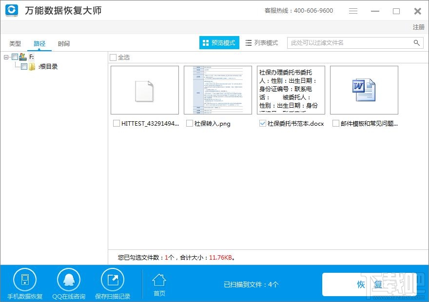Enable the 全选 select-all checkbox
429x302 pixels.
112,57
